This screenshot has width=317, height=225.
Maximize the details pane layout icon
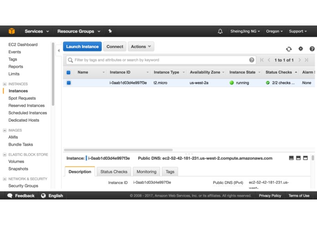click(305, 158)
